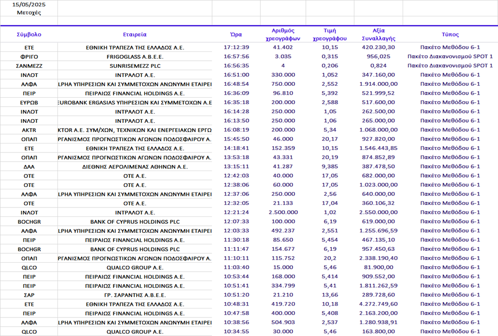Select the value 467.135,10

click(379, 240)
